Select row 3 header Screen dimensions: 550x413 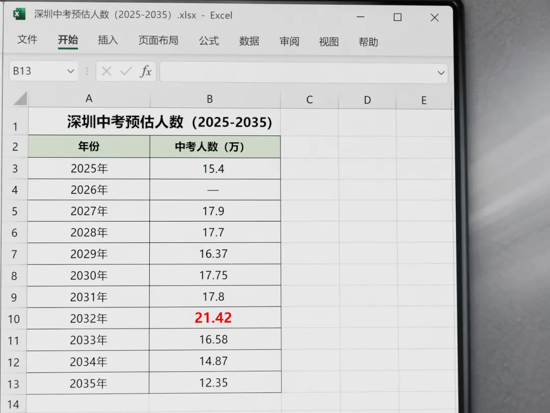coord(15,168)
